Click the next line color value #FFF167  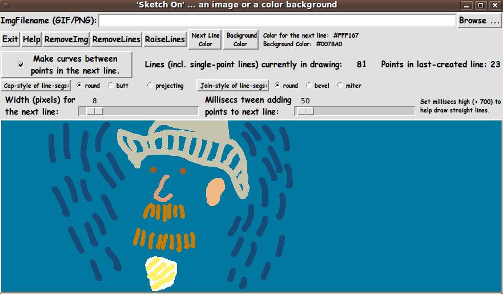346,35
